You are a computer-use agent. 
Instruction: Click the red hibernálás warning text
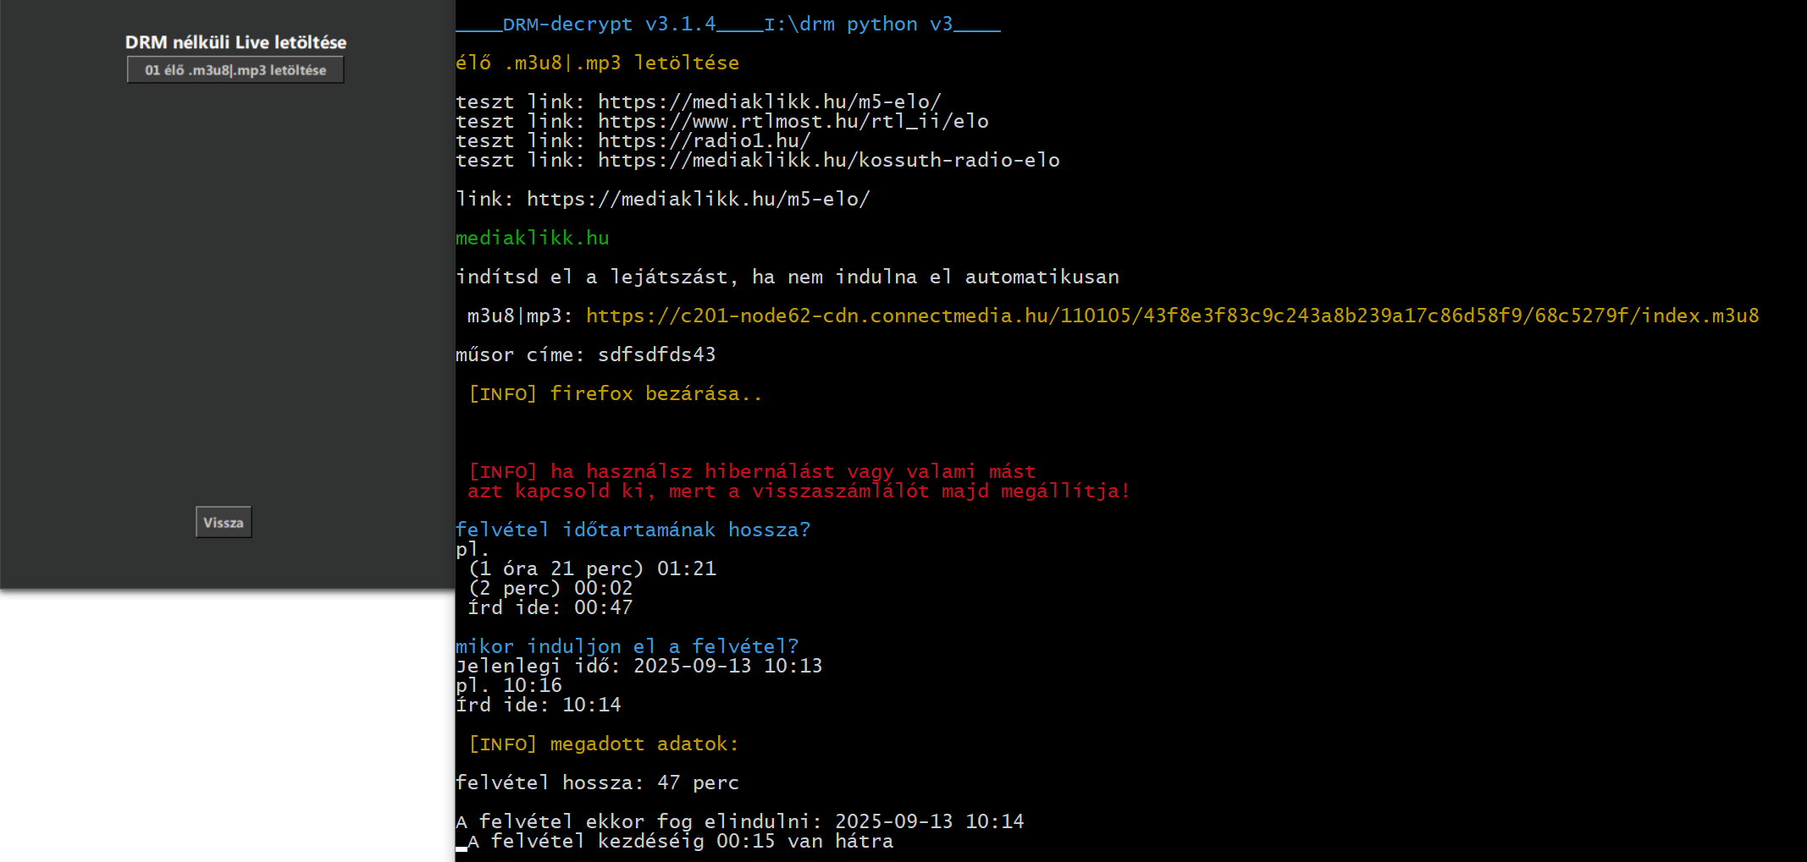click(x=799, y=481)
